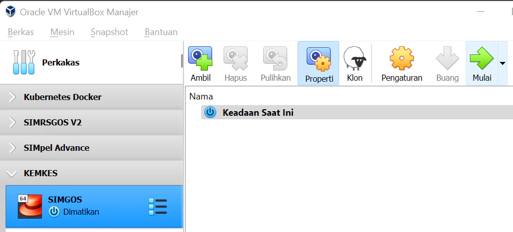Click the Dimatikan power status icon

coord(54,212)
